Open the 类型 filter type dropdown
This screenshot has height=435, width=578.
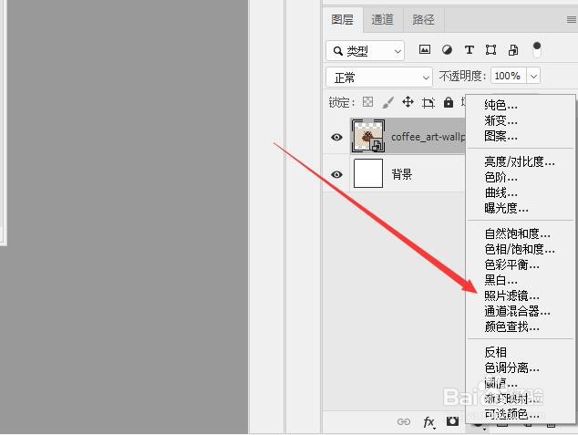(x=365, y=51)
